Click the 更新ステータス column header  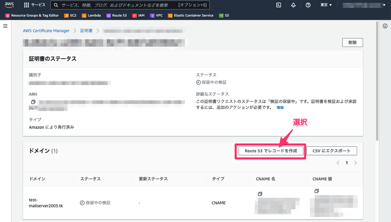pyautogui.click(x=153, y=179)
